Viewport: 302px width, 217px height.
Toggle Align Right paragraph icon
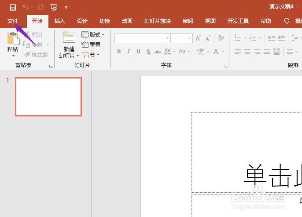click(x=257, y=52)
